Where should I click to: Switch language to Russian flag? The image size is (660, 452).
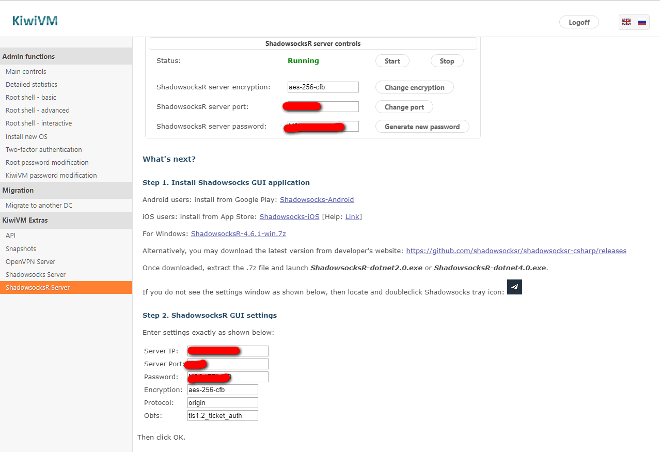click(642, 22)
